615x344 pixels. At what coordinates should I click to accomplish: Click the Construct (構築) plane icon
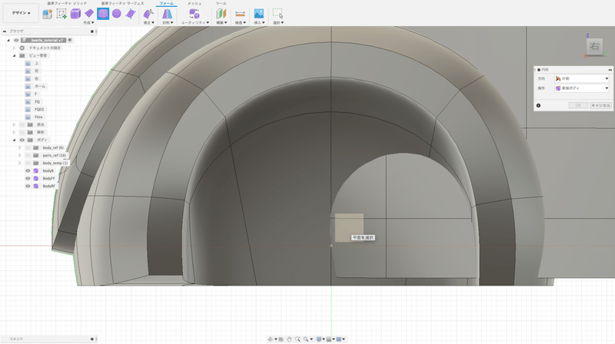point(221,14)
